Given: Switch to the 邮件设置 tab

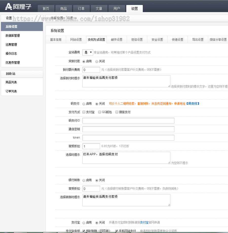Looking at the screenshot, I should click(117, 40).
